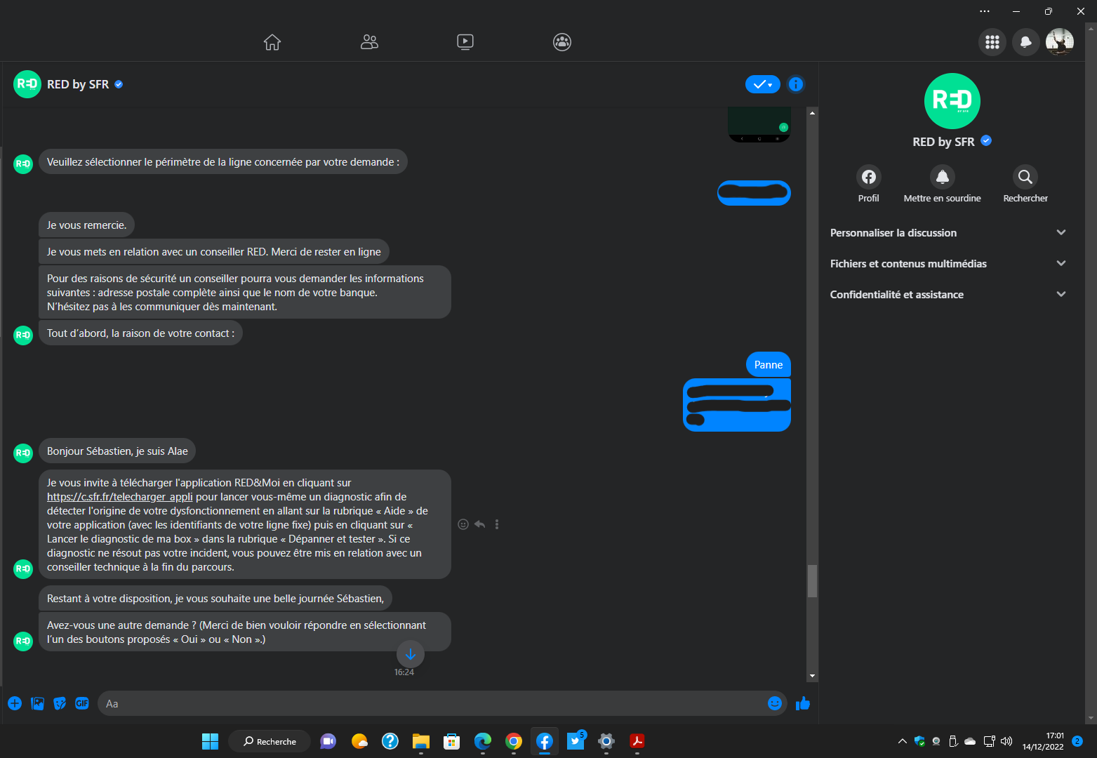Open the three-dot options in title bar
Image resolution: width=1097 pixels, height=758 pixels.
(985, 11)
